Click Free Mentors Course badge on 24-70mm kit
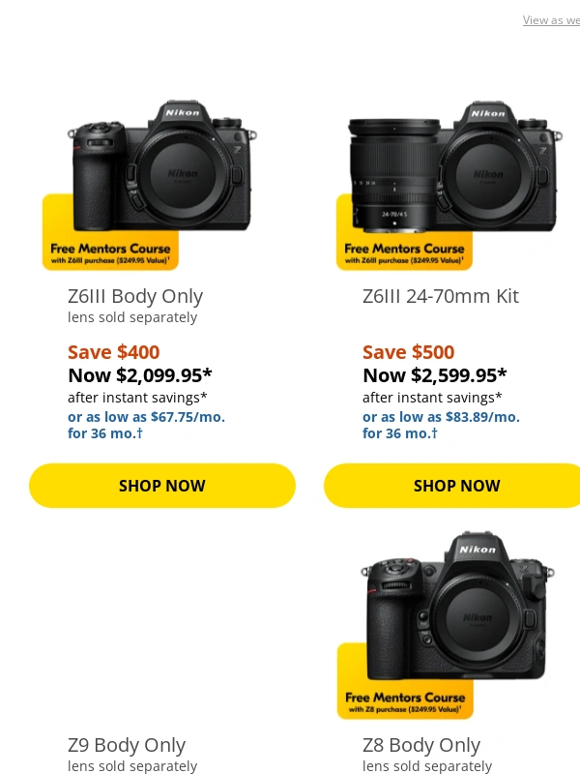This screenshot has height=774, width=580. [x=404, y=253]
